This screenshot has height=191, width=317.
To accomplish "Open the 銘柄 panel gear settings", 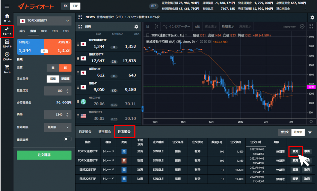I will pyautogui.click(x=136, y=27).
